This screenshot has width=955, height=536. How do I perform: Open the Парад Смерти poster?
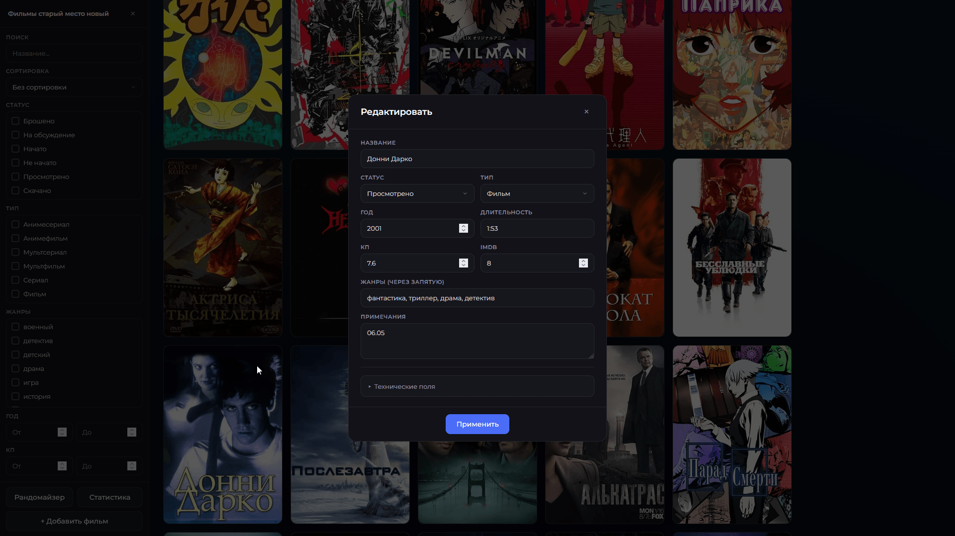[732, 435]
